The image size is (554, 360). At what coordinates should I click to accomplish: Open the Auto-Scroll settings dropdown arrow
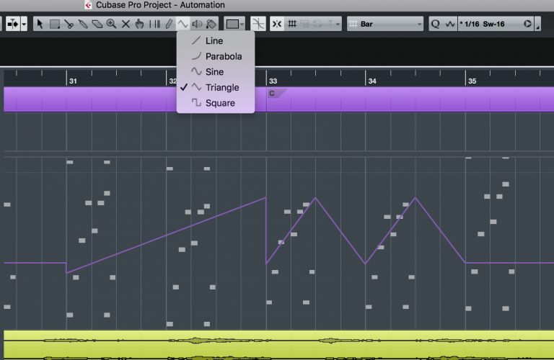tap(24, 24)
